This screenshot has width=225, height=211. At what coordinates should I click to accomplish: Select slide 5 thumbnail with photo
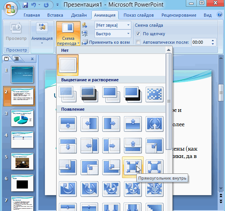pyautogui.click(x=22, y=161)
